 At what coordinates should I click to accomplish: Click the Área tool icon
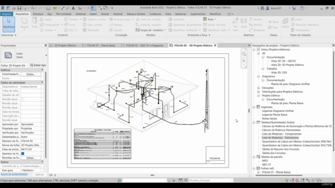205,19
